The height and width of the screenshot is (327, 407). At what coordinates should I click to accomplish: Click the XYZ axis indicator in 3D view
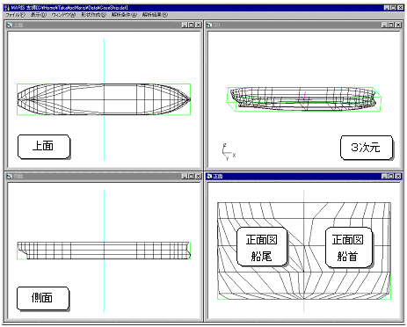click(229, 152)
